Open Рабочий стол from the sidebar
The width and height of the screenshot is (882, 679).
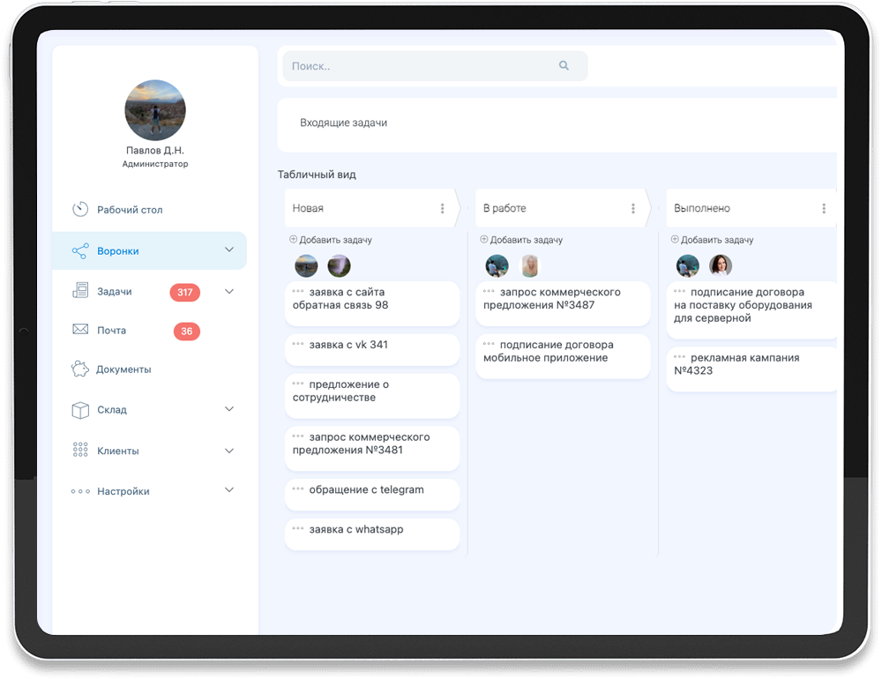[x=130, y=210]
